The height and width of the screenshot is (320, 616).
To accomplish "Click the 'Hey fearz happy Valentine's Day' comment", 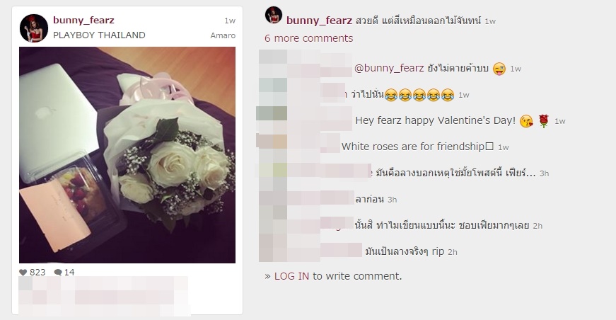I will tap(435, 120).
